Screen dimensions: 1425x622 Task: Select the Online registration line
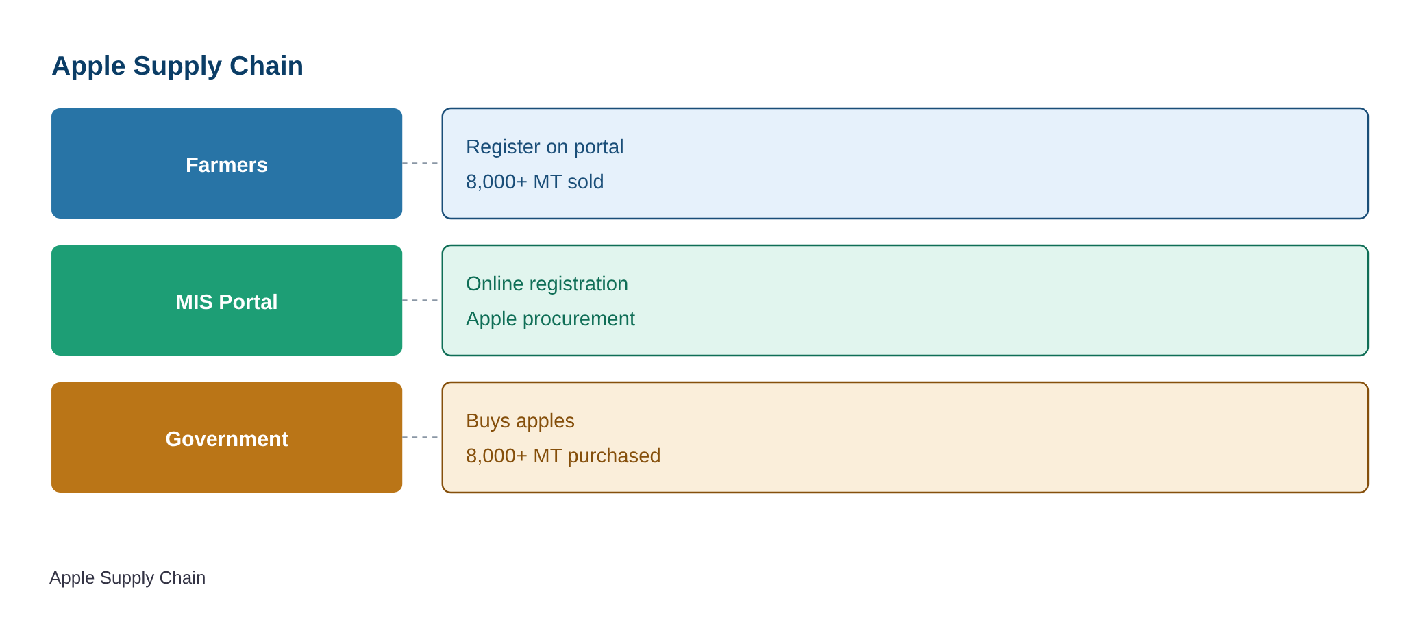[547, 284]
